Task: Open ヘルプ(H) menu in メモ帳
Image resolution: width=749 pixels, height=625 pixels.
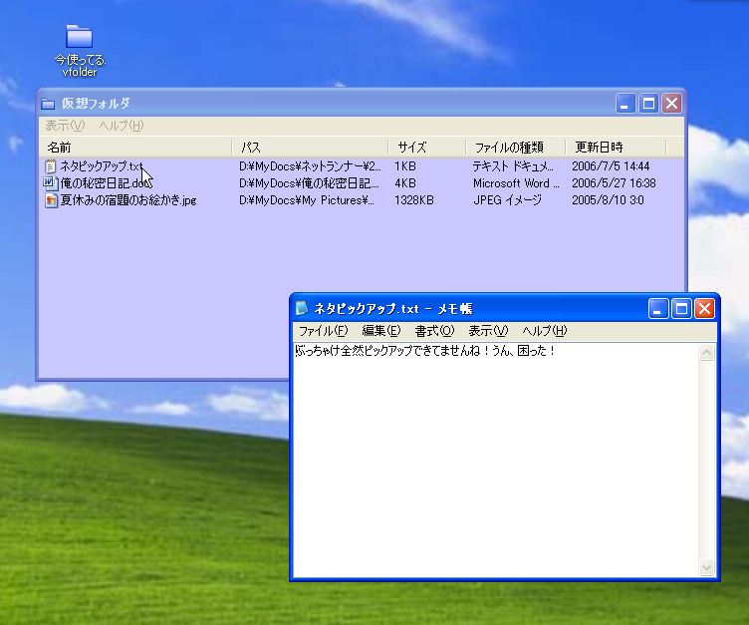Action: click(x=544, y=331)
